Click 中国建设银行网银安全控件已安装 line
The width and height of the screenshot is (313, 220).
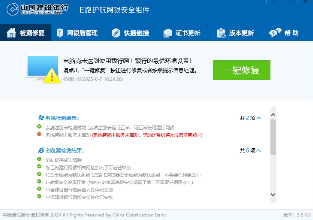coord(80,197)
